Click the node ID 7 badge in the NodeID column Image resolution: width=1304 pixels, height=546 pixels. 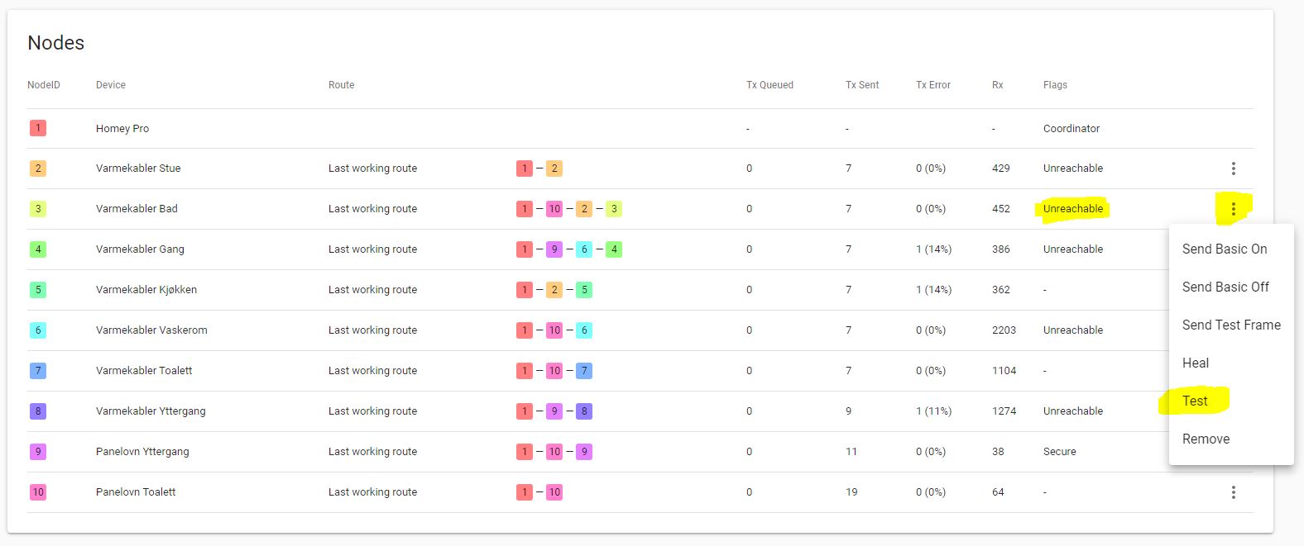click(38, 371)
